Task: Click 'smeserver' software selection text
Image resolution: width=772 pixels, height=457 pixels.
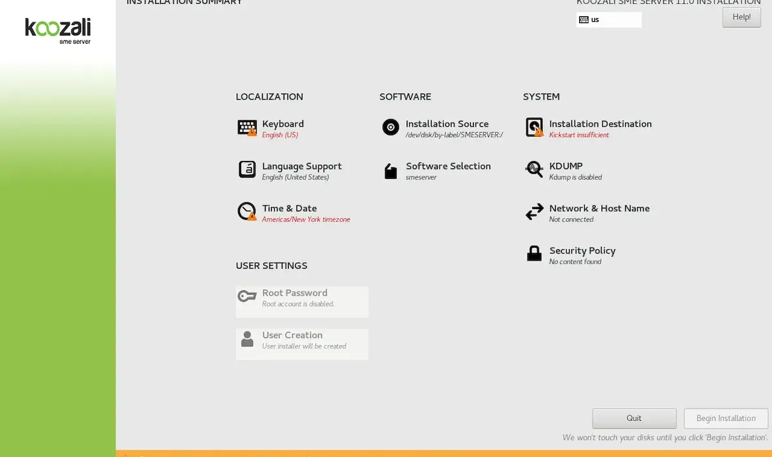Action: tap(421, 177)
